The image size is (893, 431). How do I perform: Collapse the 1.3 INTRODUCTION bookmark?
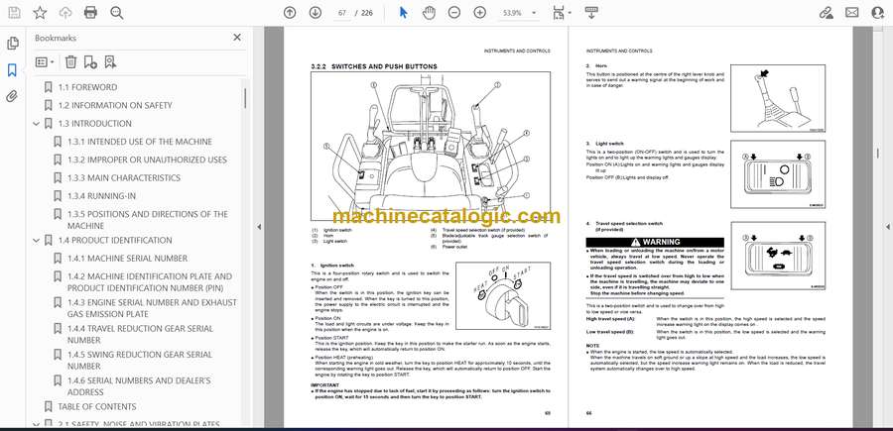pyautogui.click(x=37, y=124)
